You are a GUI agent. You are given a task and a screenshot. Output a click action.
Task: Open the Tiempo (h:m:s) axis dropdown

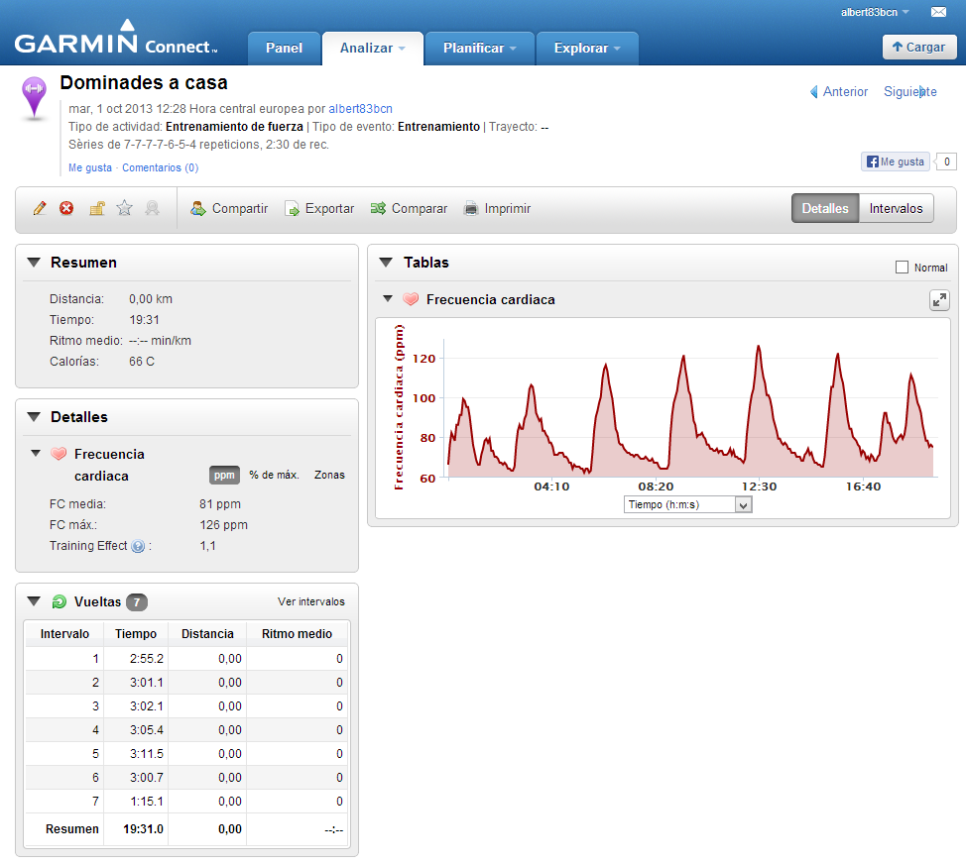tap(687, 504)
